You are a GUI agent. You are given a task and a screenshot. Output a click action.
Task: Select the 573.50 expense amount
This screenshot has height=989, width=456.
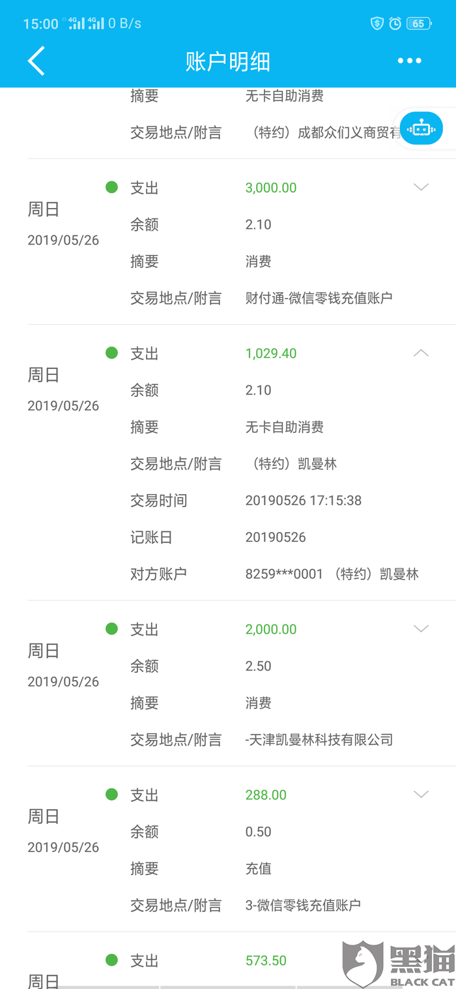[266, 960]
